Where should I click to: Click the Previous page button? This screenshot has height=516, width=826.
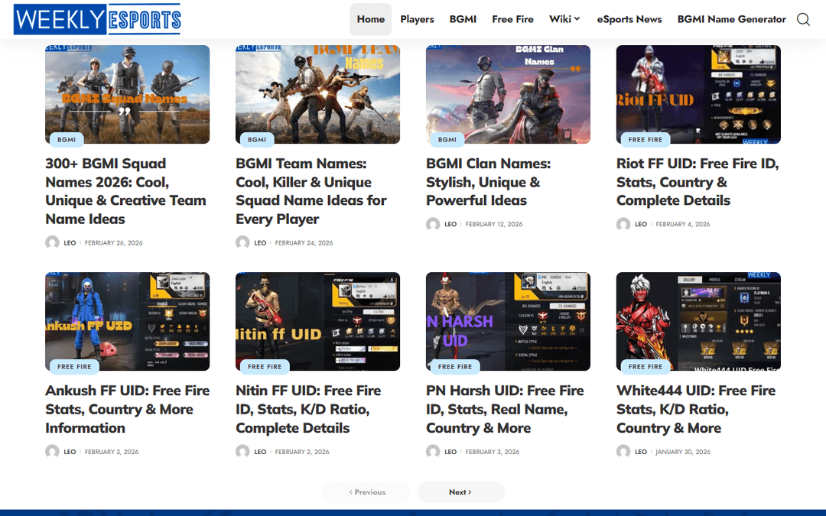(x=366, y=492)
